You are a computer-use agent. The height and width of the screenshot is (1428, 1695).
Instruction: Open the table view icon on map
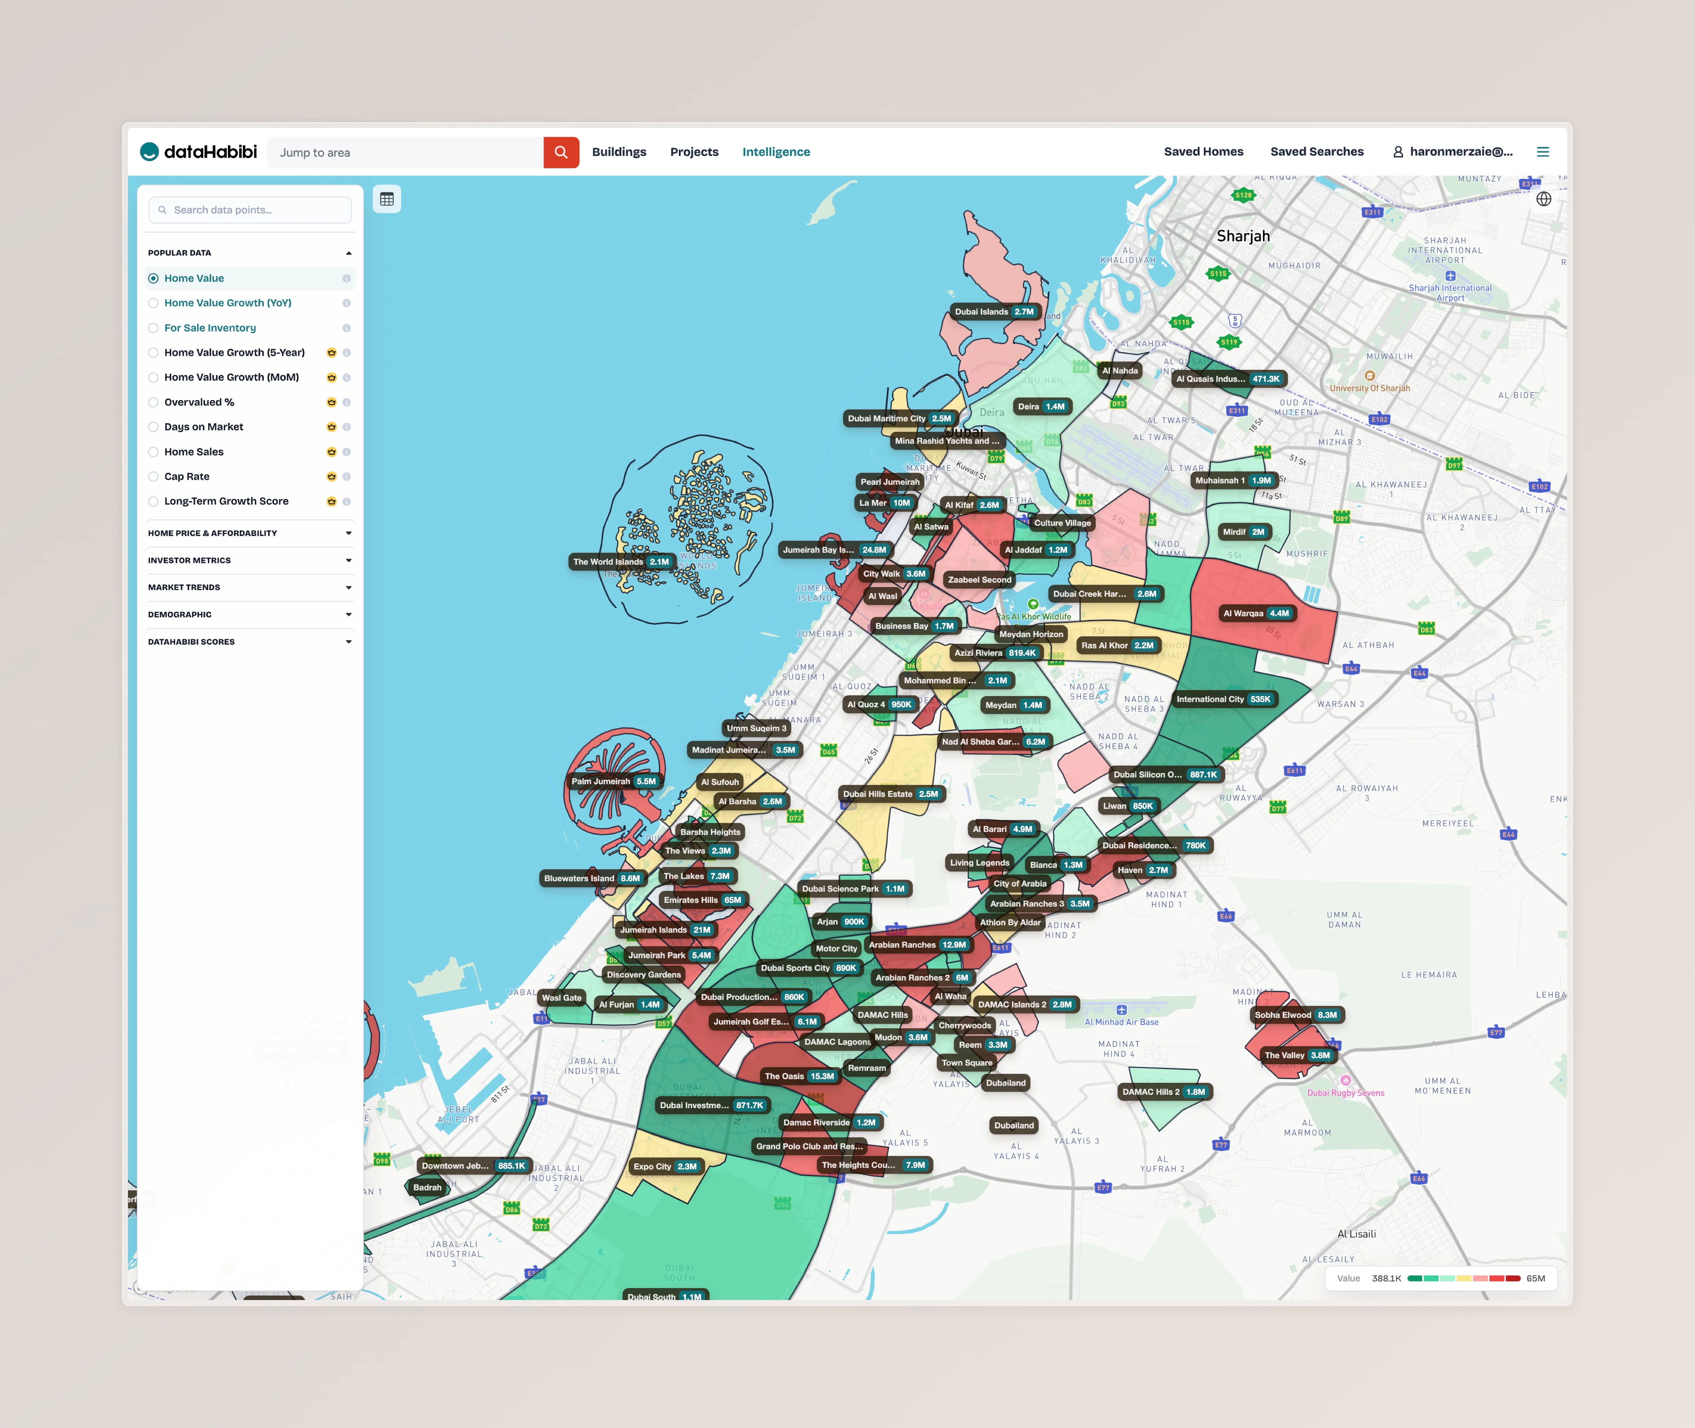387,199
